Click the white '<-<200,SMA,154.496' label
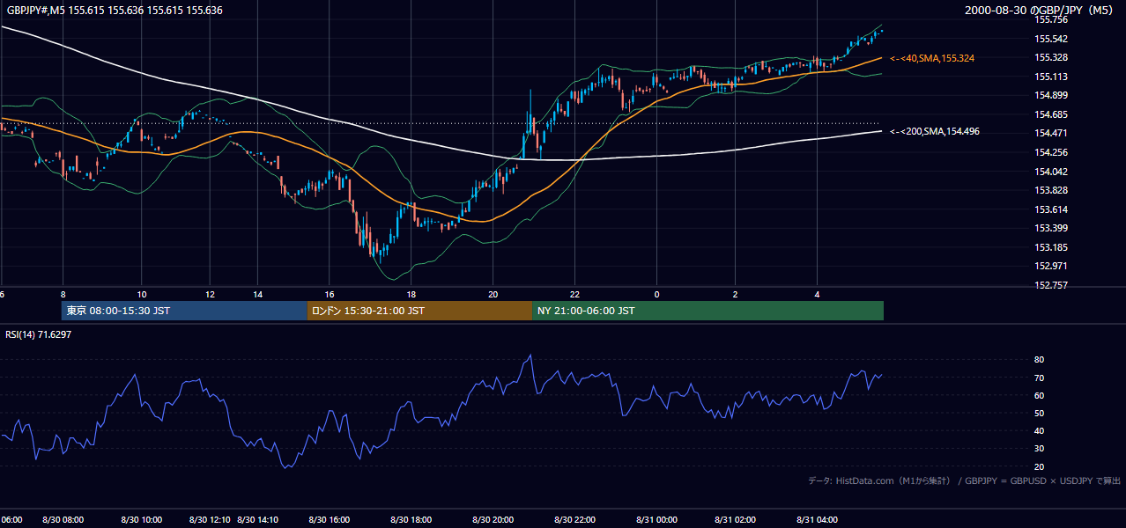Screen dimensions: 1126x528 pyautogui.click(x=935, y=131)
